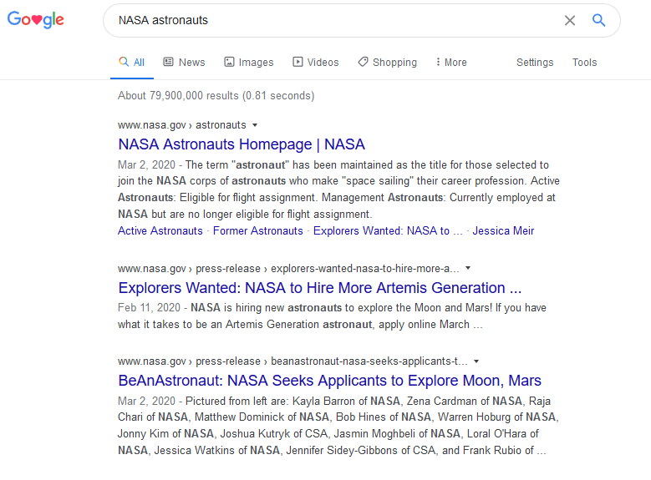Viewport: 651px width, 480px height.
Task: Open search Tools
Action: pyautogui.click(x=584, y=63)
